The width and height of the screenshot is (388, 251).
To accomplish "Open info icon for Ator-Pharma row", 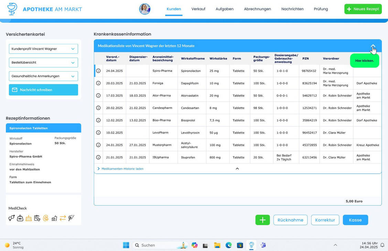I will 98,96.
